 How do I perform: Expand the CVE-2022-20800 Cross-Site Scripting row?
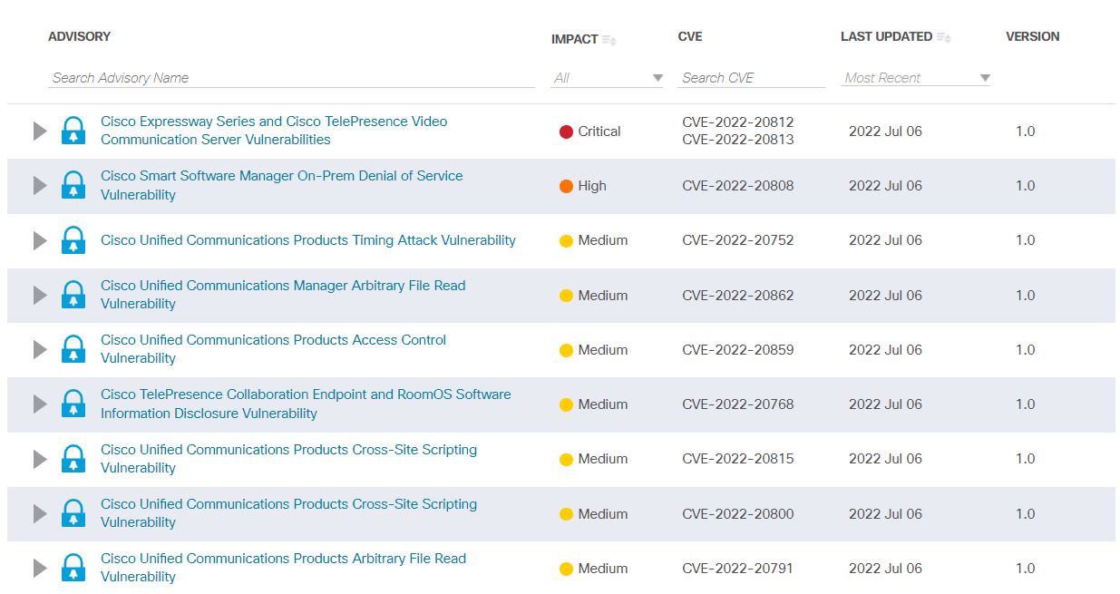39,513
